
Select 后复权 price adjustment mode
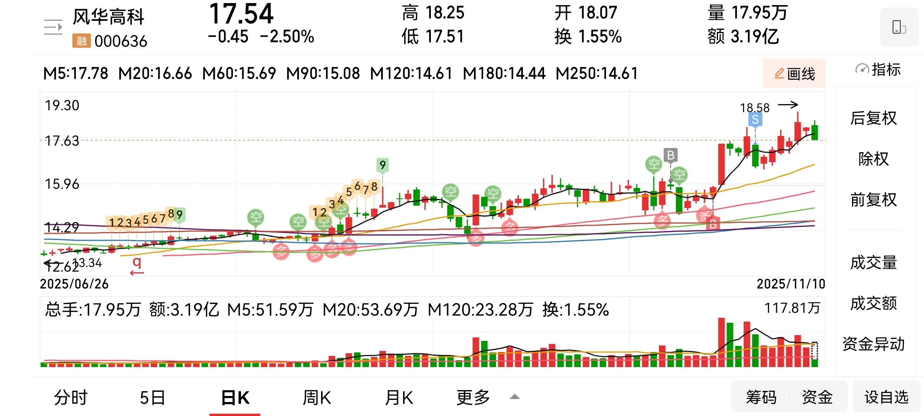tap(873, 118)
